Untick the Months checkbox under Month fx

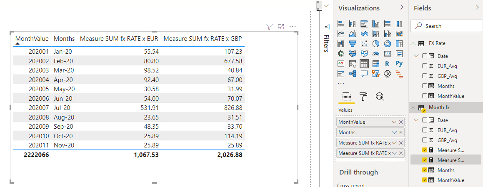[425, 170]
